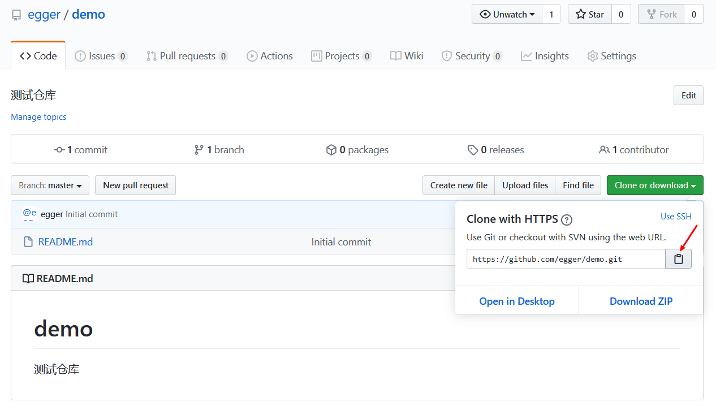Click egger author name in commit row
The width and height of the screenshot is (716, 406).
click(52, 214)
